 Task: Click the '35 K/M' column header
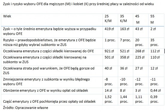(123, 18)
